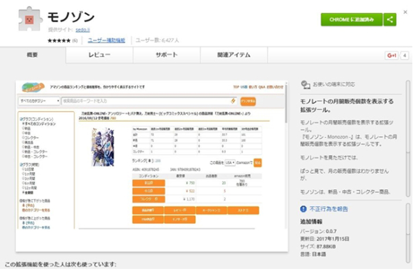
Task: Select the 再生品 radio button
Action: tap(24, 142)
